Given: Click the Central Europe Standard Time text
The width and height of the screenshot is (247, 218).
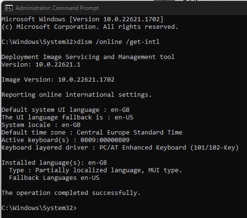Looking at the screenshot, I should [x=130, y=133].
